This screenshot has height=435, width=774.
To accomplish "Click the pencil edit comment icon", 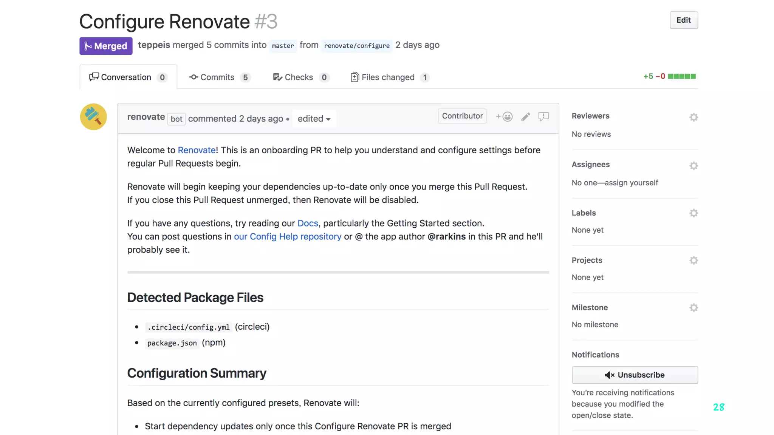I will coord(525,117).
